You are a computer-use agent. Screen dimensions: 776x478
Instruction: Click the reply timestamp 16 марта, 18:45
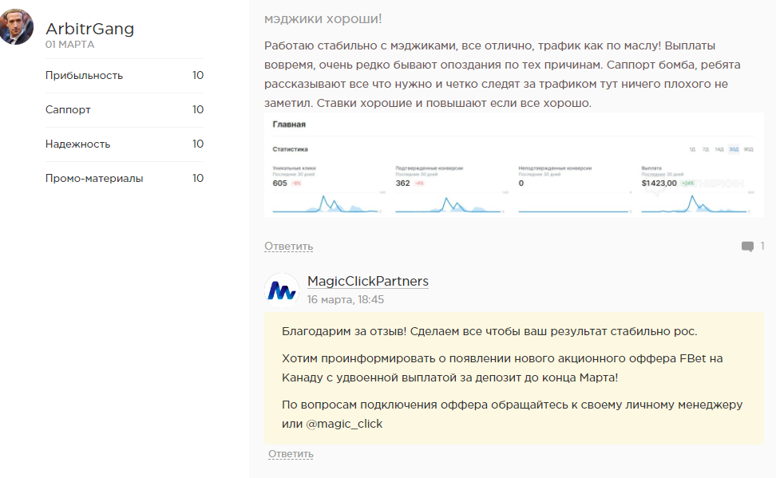(x=346, y=299)
